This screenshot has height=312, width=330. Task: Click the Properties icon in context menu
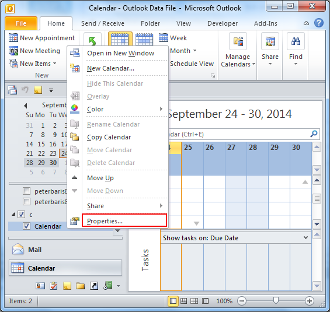point(75,221)
